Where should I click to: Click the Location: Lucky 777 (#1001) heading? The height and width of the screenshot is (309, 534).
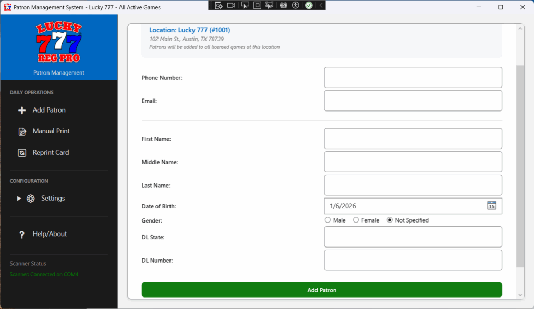pyautogui.click(x=190, y=30)
